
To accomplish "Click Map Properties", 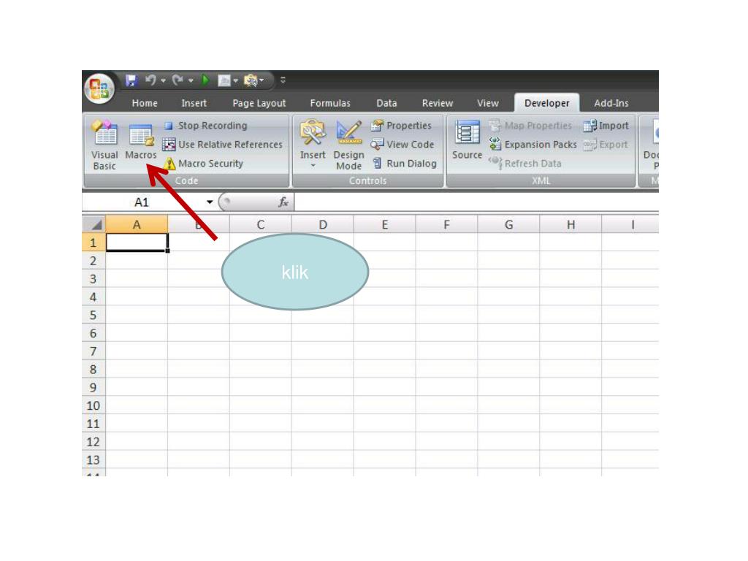I will (x=530, y=126).
